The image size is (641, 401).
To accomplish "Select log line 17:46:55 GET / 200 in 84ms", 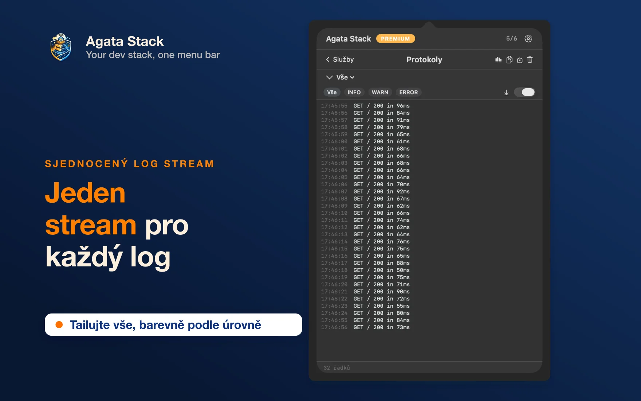I will [365, 320].
